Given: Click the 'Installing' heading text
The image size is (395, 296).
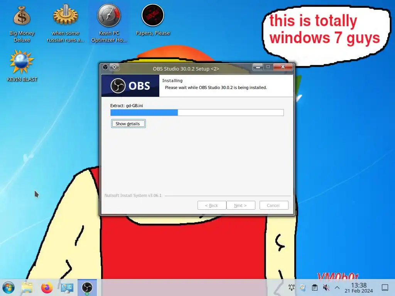Looking at the screenshot, I should [172, 81].
